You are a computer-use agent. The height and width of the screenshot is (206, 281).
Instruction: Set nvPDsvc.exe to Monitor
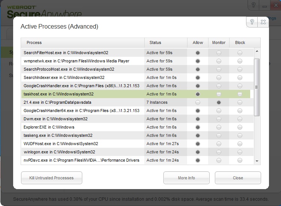coord(219,160)
